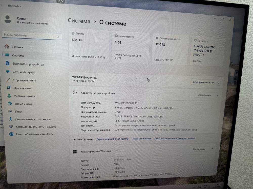253x189 pixels.
Task: Click the To Be Filled By O.E.M. text
Action: click(83, 81)
